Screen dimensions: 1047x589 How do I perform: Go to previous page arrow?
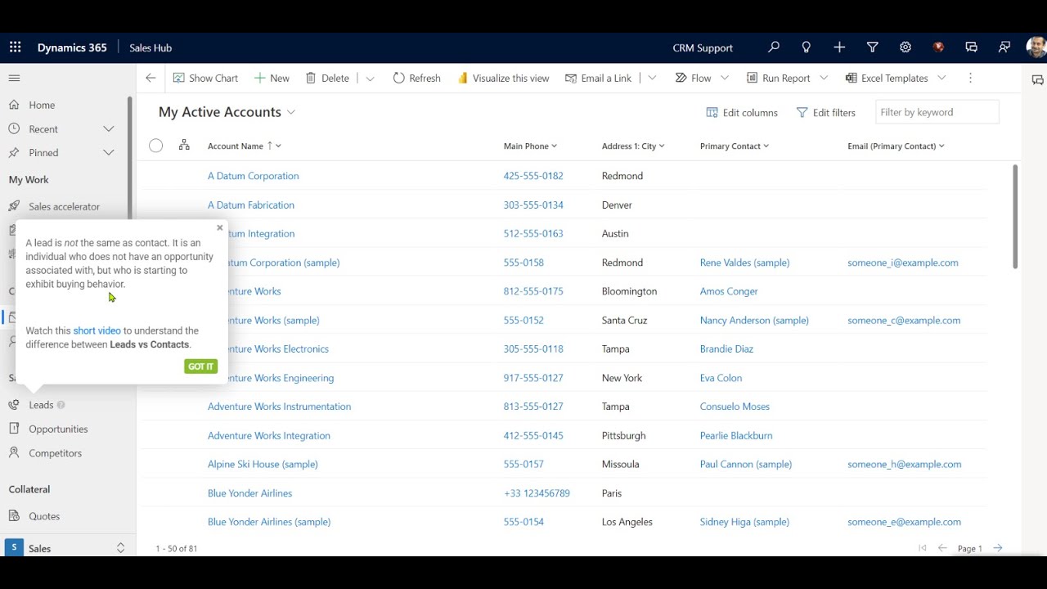[x=942, y=548]
